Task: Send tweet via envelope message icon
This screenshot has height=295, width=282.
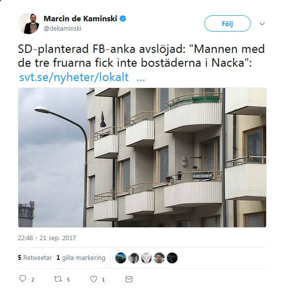Action: click(129, 279)
